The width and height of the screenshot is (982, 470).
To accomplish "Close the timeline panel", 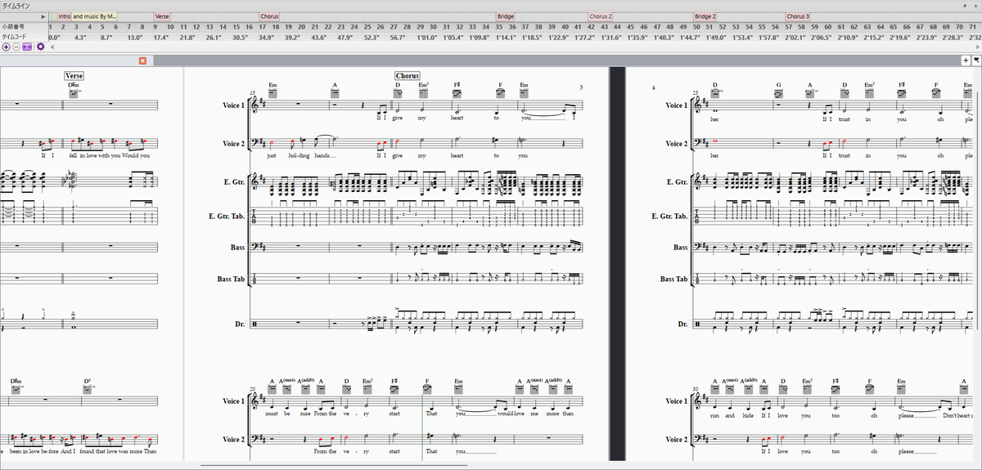I will click(975, 5).
